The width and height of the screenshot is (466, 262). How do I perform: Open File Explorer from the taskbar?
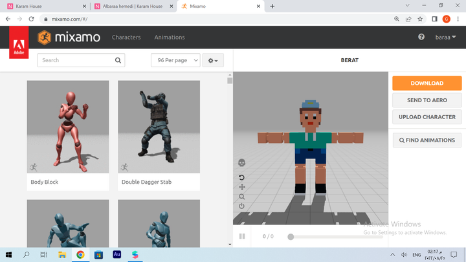coord(62,255)
